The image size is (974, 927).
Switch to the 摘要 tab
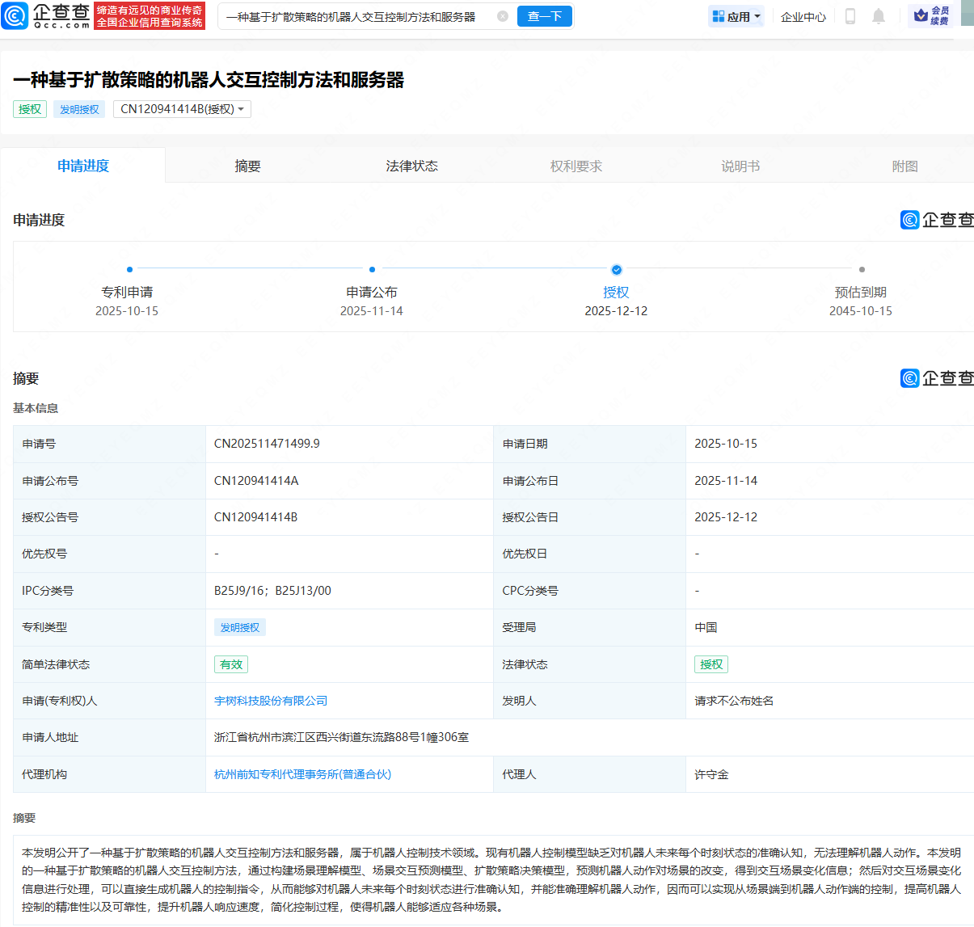coord(247,166)
